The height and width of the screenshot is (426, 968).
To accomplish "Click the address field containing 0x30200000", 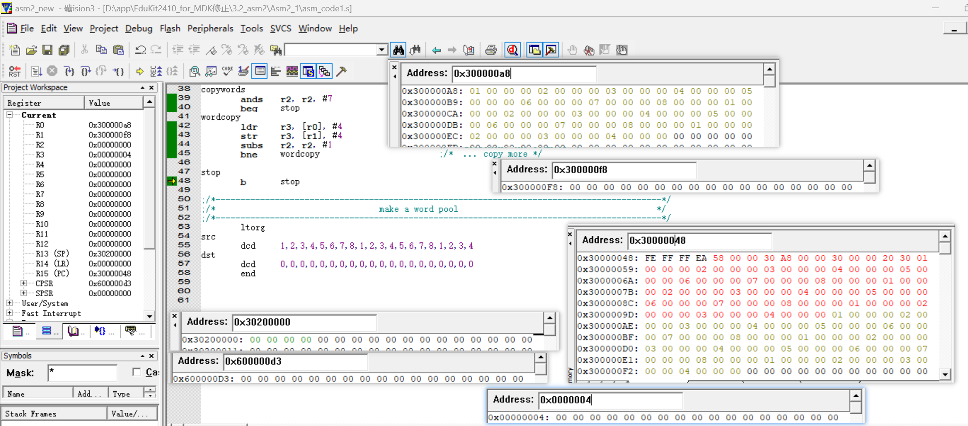I will click(304, 322).
